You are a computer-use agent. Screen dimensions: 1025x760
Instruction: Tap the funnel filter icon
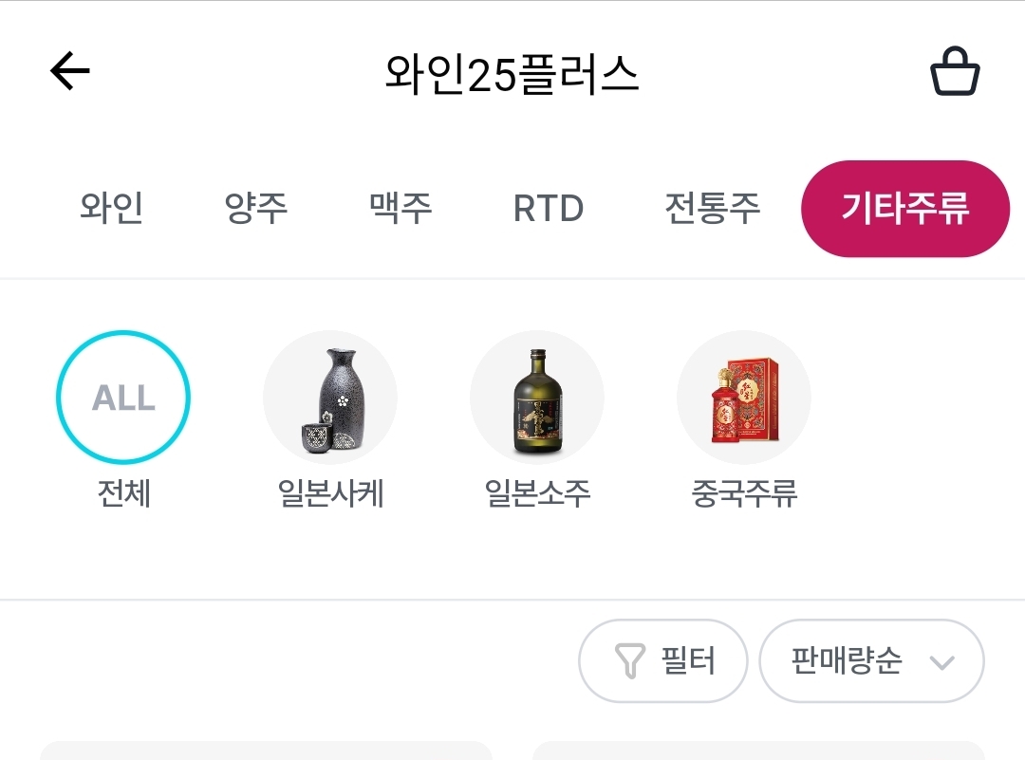[x=630, y=660]
